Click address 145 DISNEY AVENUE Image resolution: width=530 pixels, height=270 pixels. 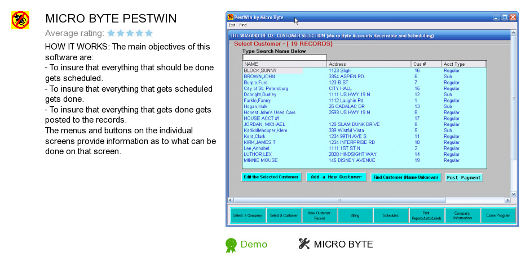[352, 160]
